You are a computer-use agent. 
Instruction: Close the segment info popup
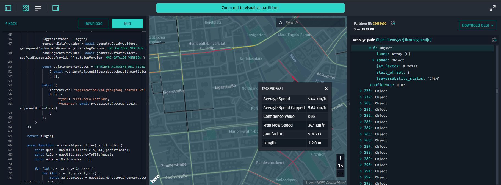[x=326, y=89]
